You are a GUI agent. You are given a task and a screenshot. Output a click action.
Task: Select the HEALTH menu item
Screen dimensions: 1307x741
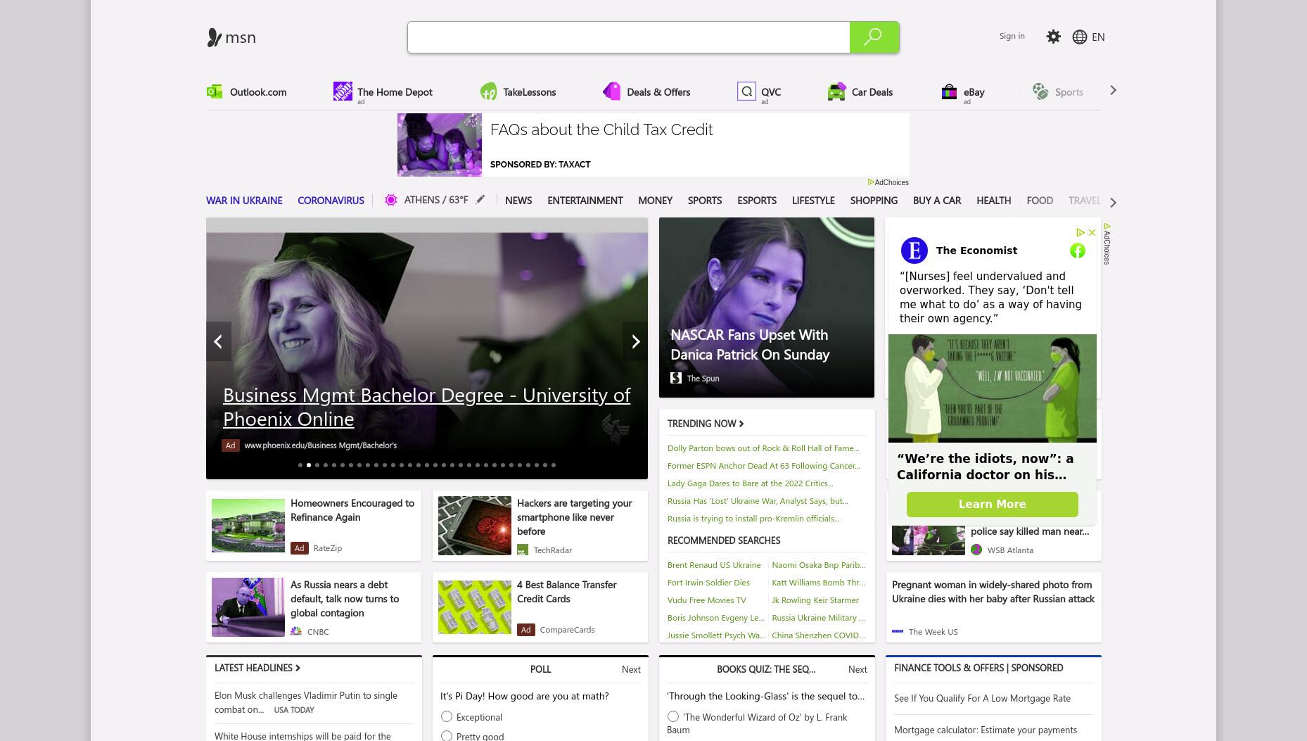(993, 201)
